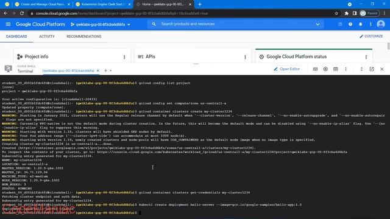
Task: Open the Google account avatar
Action: 381,24
